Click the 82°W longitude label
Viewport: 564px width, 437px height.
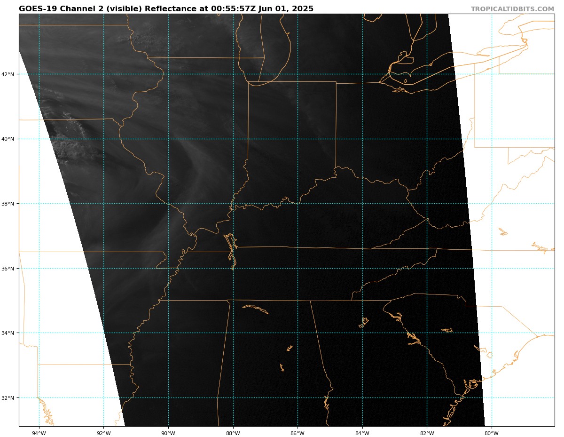[427, 433]
